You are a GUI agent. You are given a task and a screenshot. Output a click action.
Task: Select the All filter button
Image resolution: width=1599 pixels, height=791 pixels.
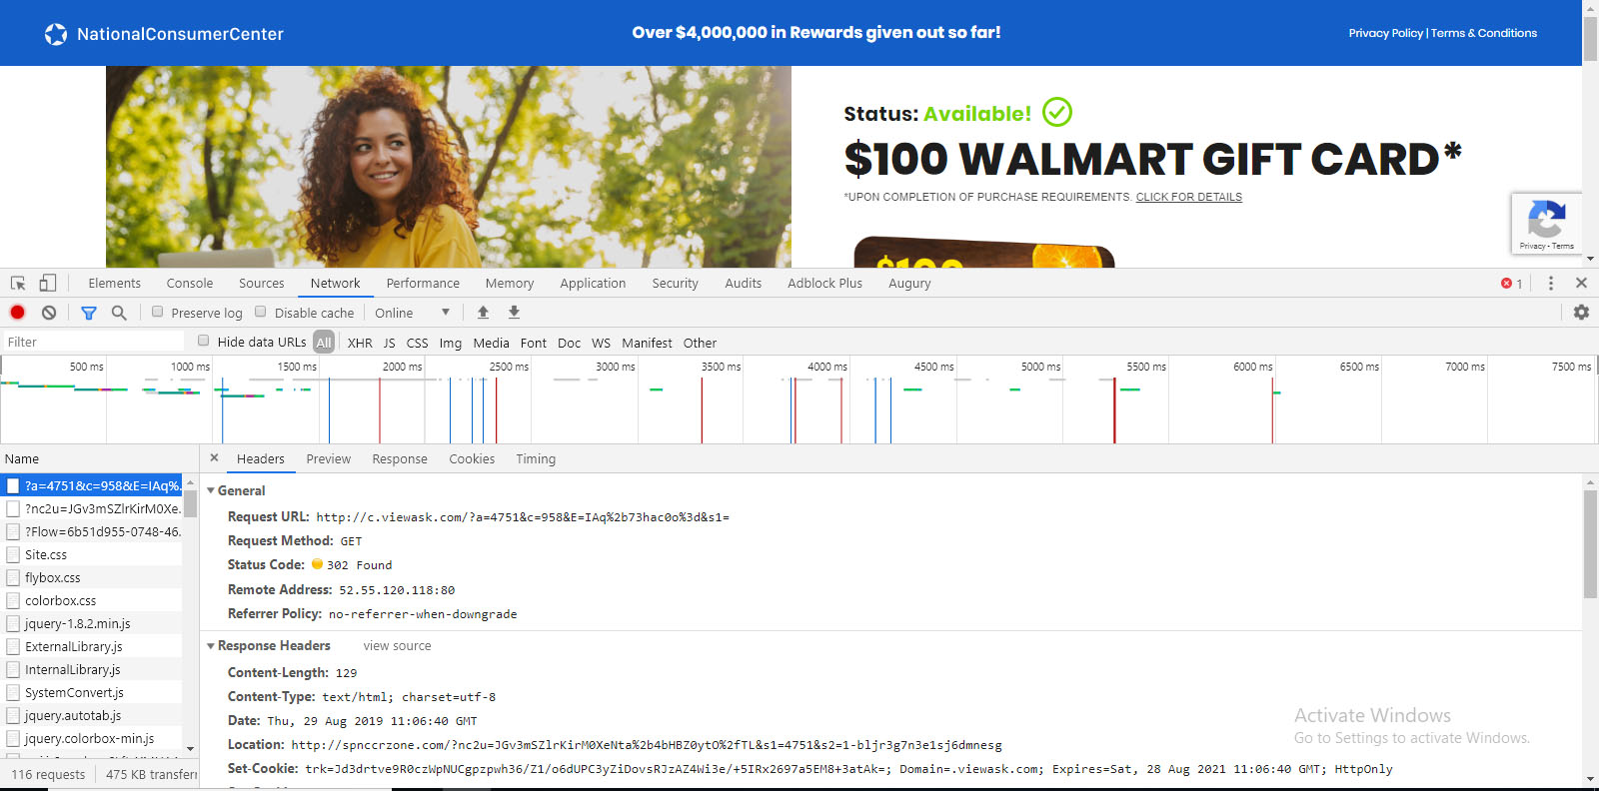point(324,343)
